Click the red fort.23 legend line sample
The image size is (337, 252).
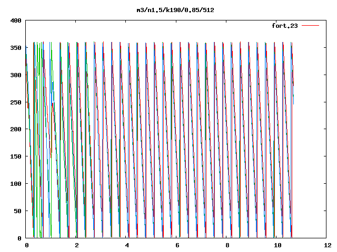point(310,26)
